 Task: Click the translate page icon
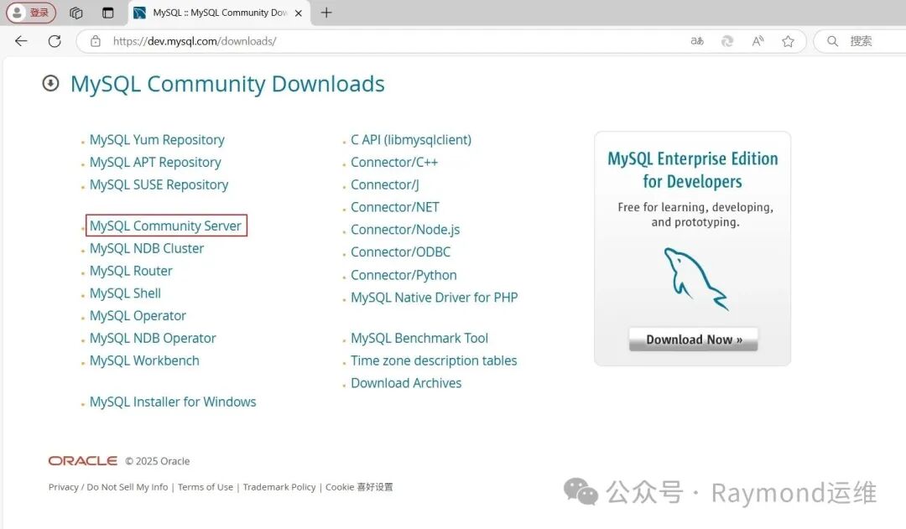[x=697, y=41]
